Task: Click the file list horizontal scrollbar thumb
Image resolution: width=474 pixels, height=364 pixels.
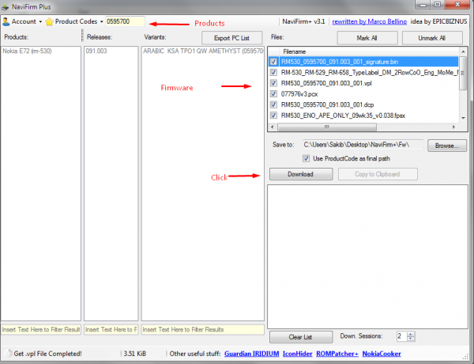Action: pyautogui.click(x=327, y=127)
